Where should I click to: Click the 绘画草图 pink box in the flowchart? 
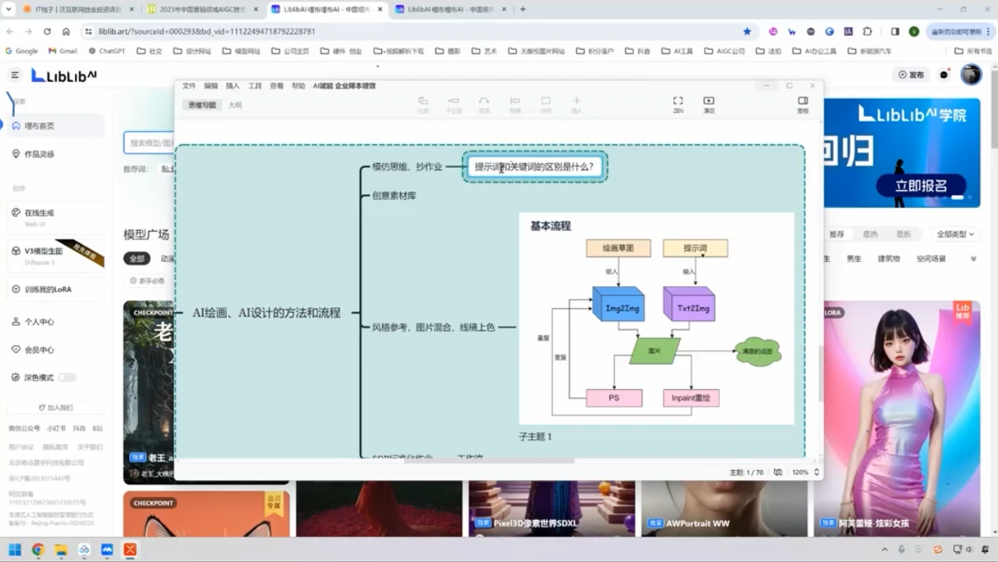click(x=618, y=247)
